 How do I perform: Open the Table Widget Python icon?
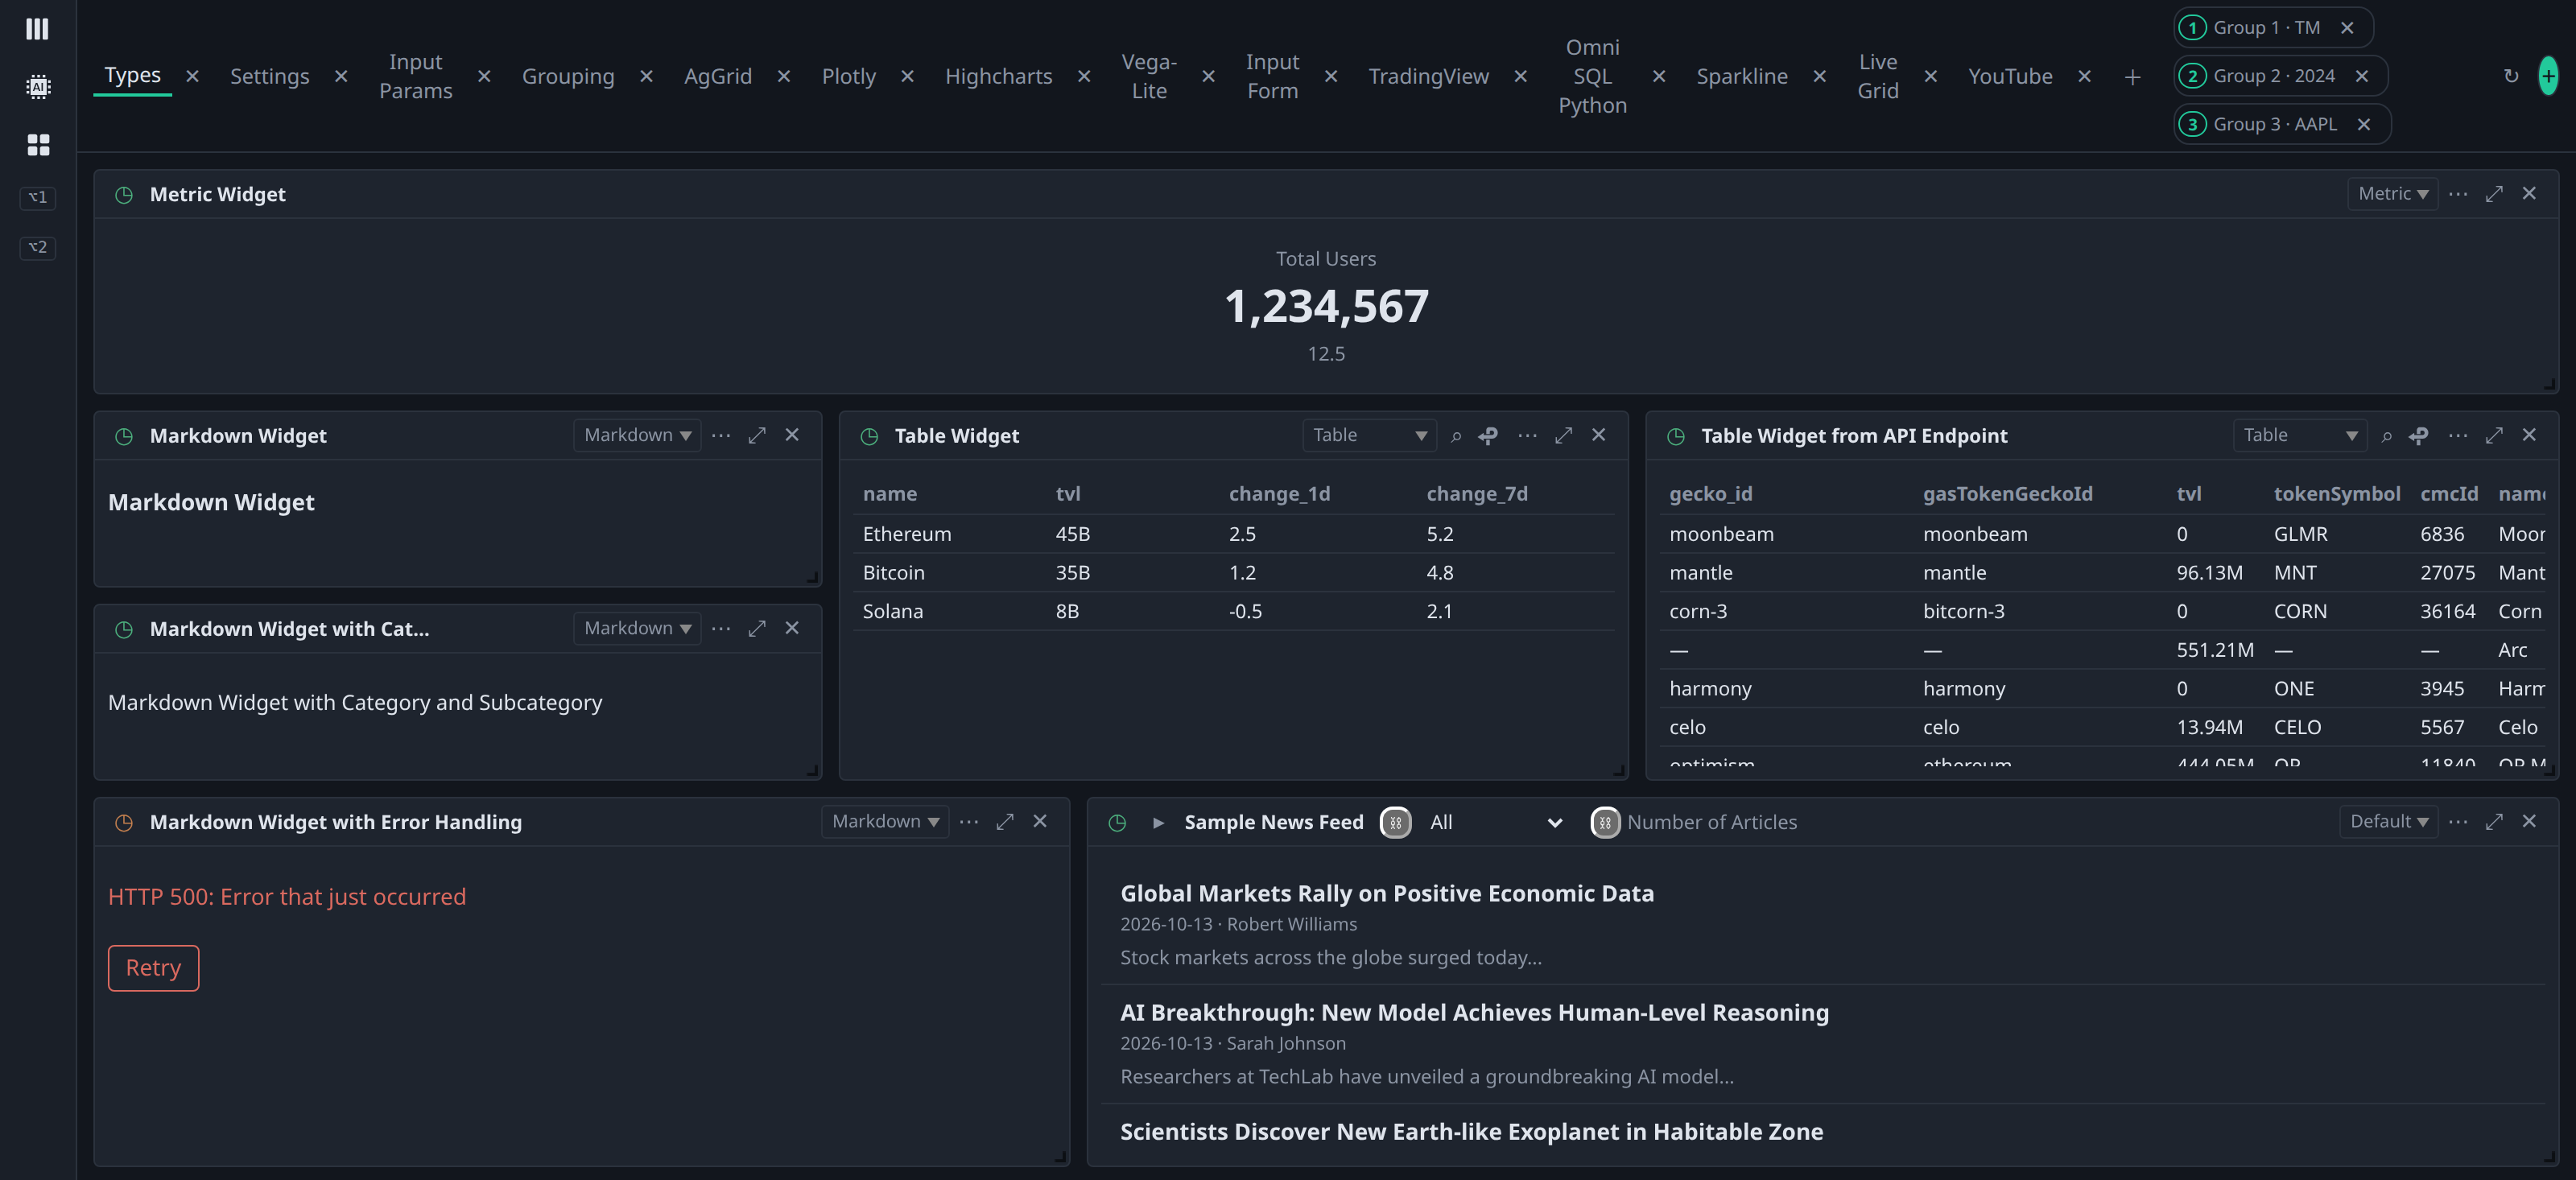tap(1488, 436)
